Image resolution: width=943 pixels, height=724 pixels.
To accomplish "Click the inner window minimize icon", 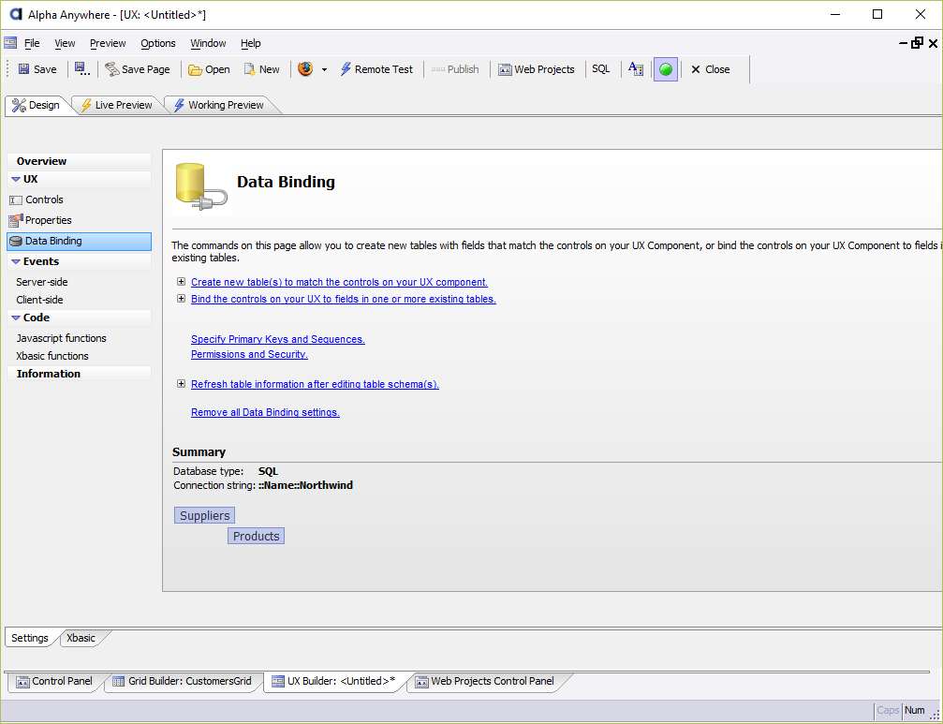I will click(x=904, y=43).
